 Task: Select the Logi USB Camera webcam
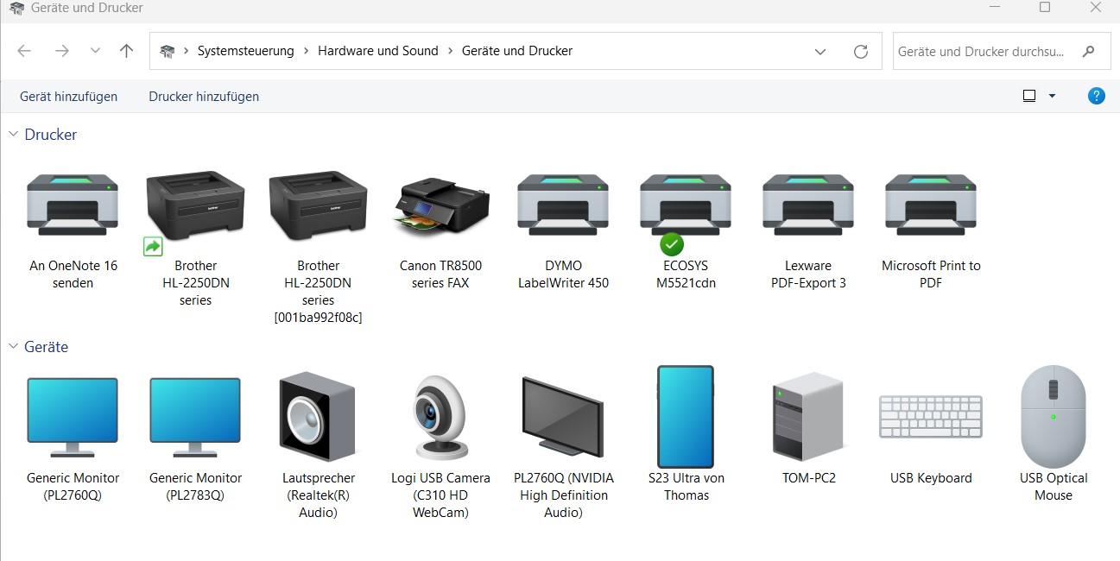pyautogui.click(x=440, y=444)
